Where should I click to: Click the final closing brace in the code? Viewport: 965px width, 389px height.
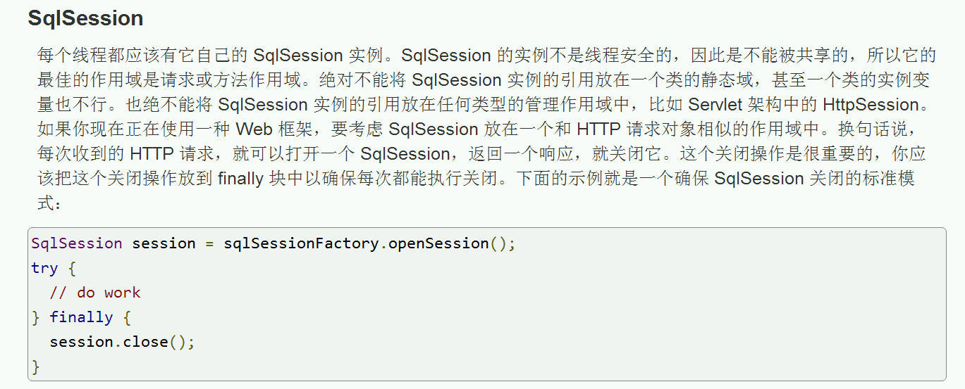[36, 366]
